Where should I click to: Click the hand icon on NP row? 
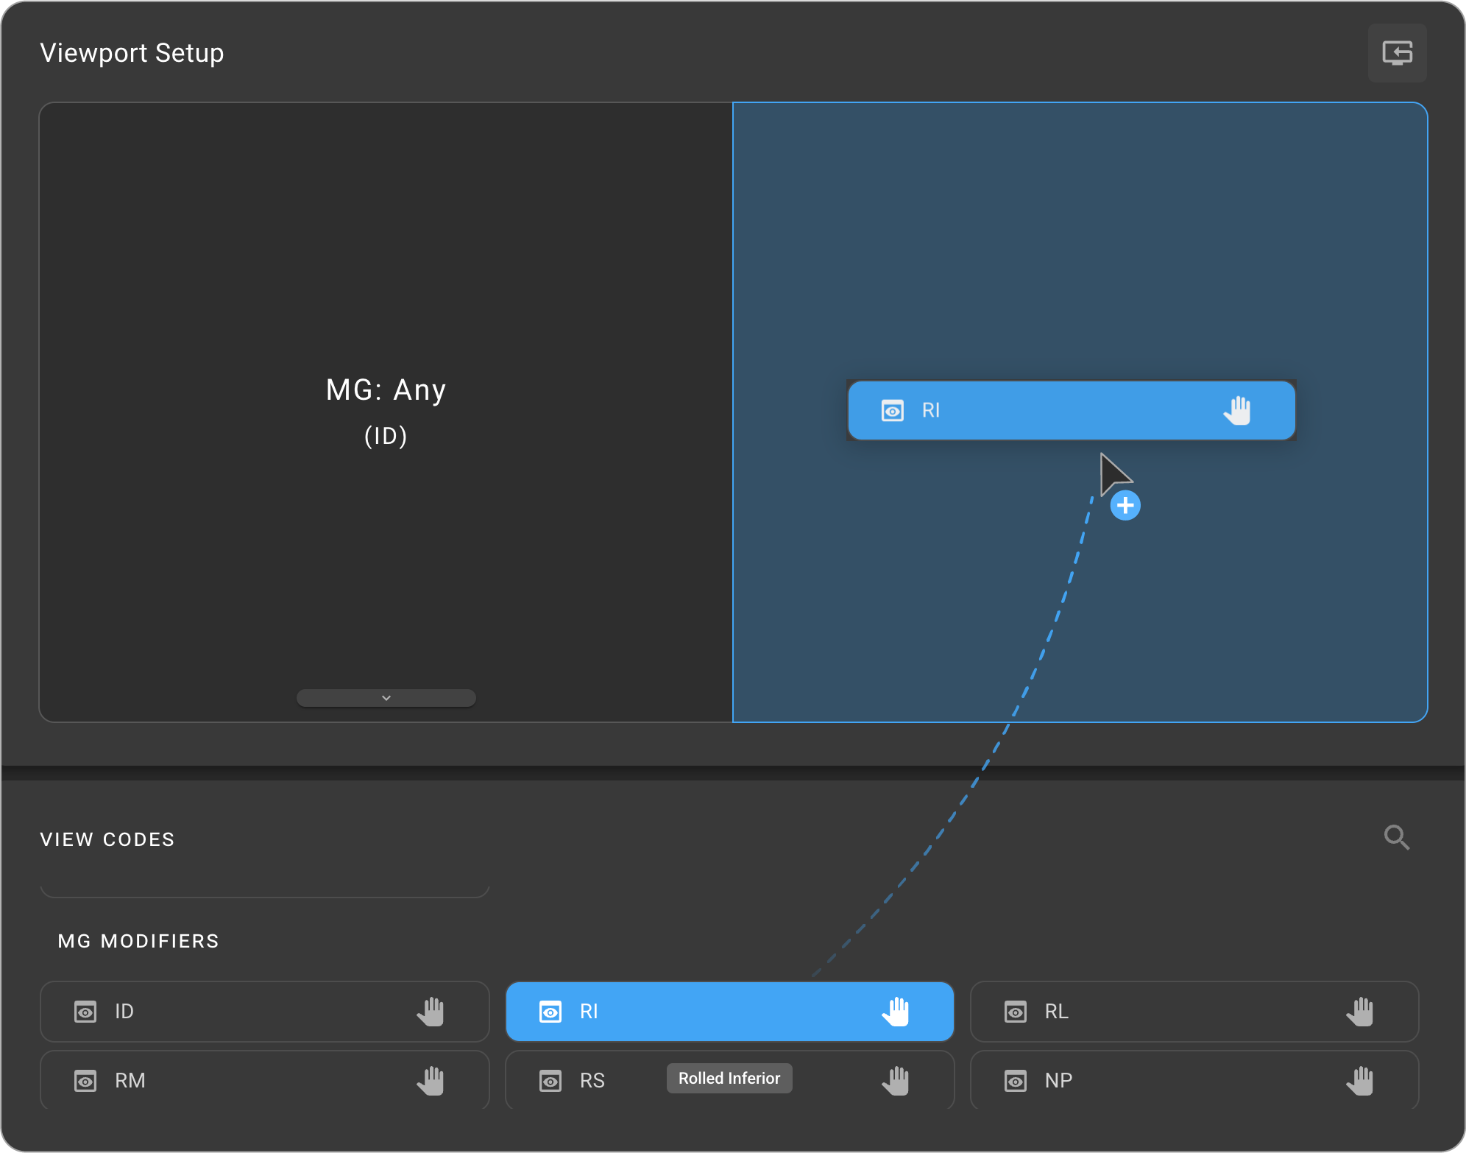coord(1361,1081)
